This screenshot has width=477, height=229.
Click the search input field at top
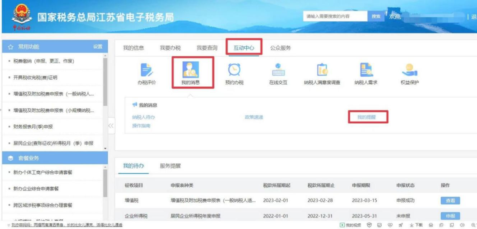[x=335, y=16]
